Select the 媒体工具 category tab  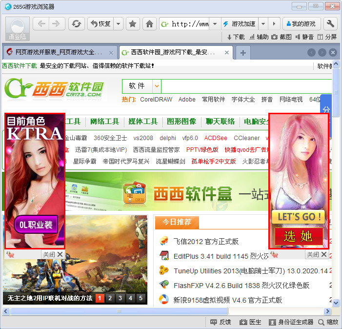pos(143,122)
